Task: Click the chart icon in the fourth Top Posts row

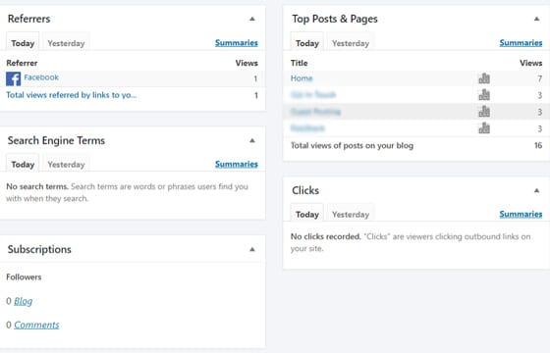Action: (484, 128)
